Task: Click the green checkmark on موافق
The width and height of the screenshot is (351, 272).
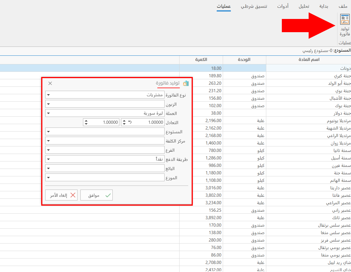Action: coord(108,195)
